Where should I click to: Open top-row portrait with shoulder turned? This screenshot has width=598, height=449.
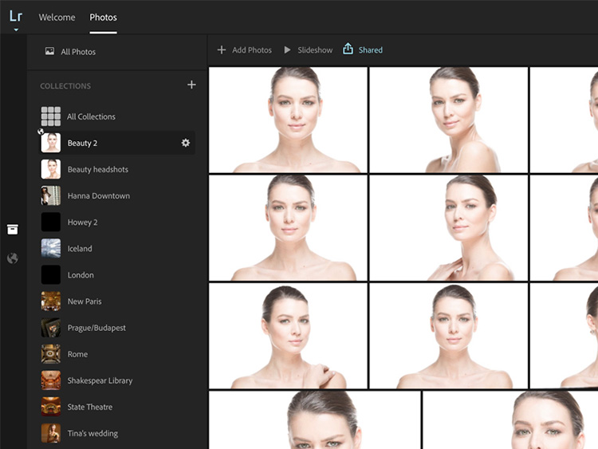[448, 120]
